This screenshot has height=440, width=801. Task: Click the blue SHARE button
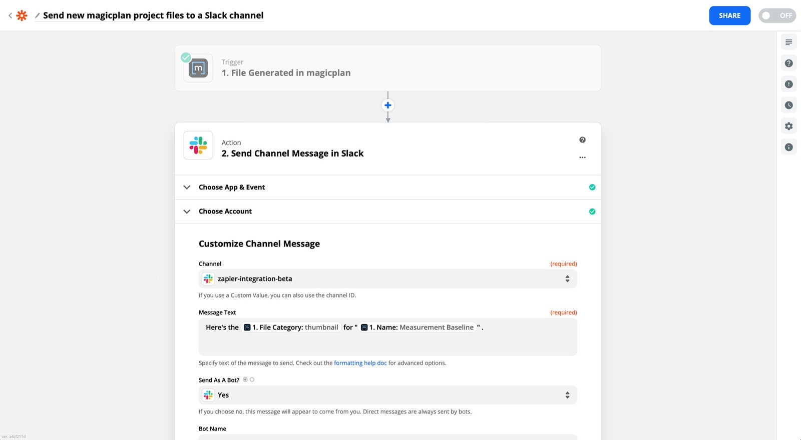tap(729, 15)
